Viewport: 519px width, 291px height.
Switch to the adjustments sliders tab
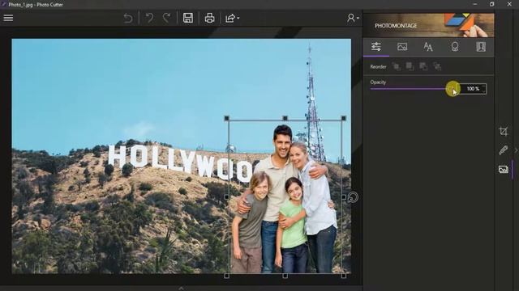tap(376, 47)
